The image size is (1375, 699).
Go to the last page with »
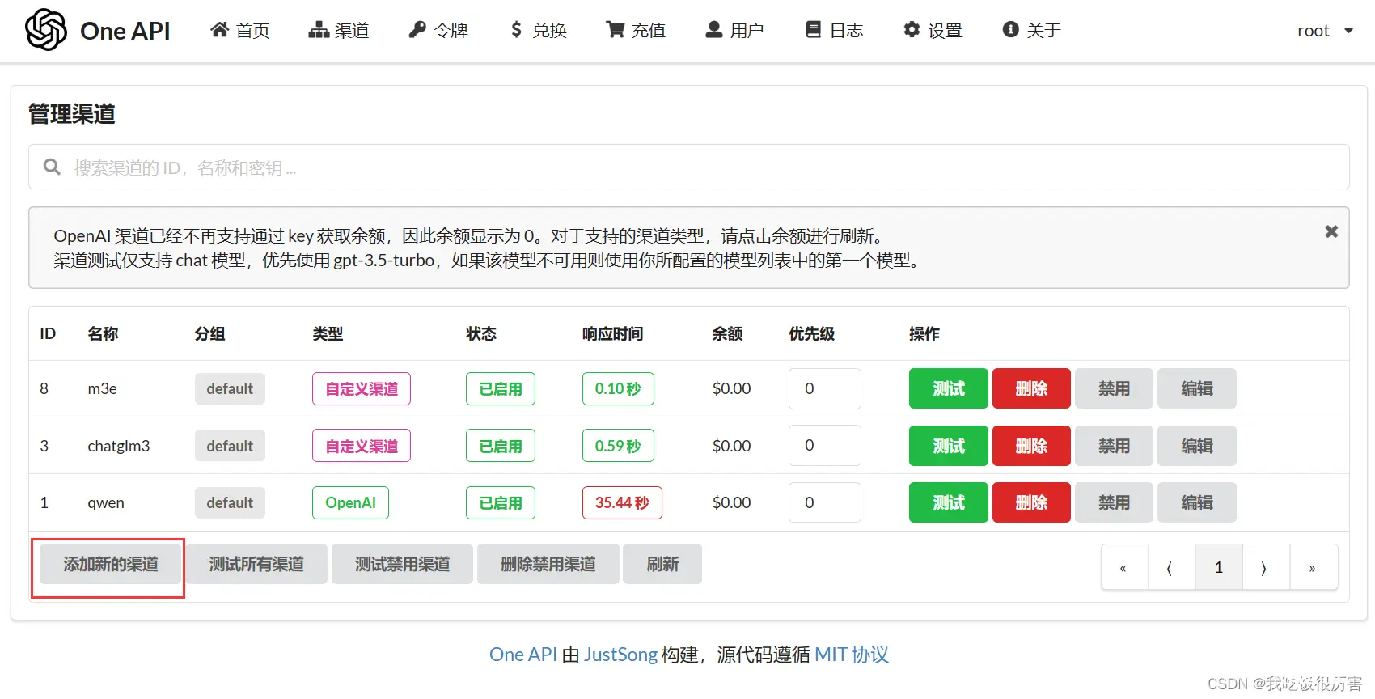[x=1314, y=567]
